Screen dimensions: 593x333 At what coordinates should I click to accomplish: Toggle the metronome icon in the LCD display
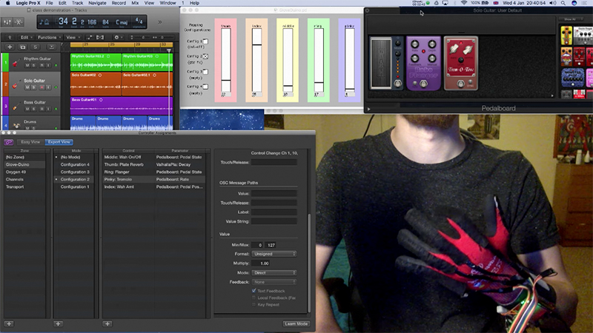[x=47, y=22]
